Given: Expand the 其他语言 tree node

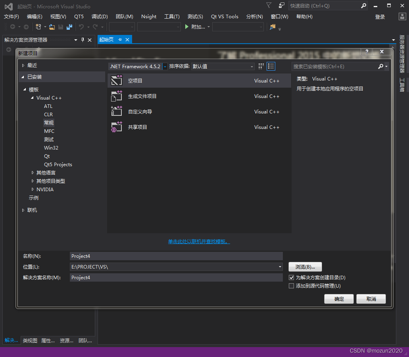Looking at the screenshot, I should (33, 173).
